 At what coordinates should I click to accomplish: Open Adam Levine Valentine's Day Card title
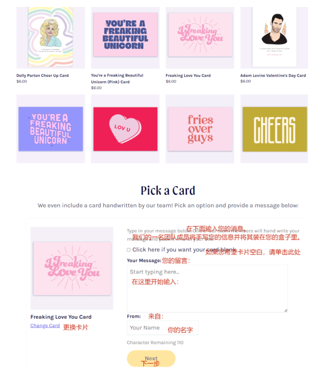coord(273,75)
